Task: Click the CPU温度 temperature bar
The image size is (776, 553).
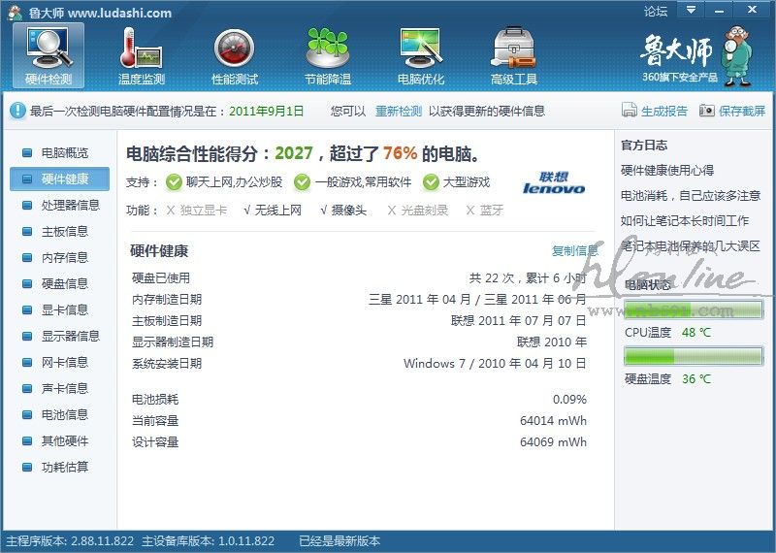Action: point(694,309)
